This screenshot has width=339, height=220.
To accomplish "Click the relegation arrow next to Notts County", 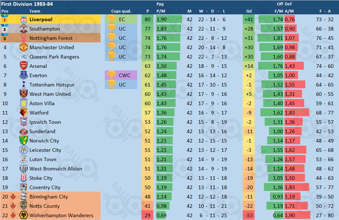I will click(13, 206).
